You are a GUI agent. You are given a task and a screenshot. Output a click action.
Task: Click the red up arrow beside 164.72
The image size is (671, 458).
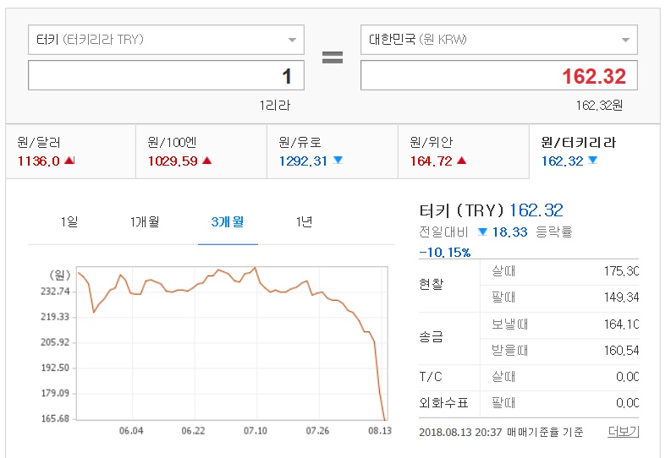pyautogui.click(x=461, y=161)
